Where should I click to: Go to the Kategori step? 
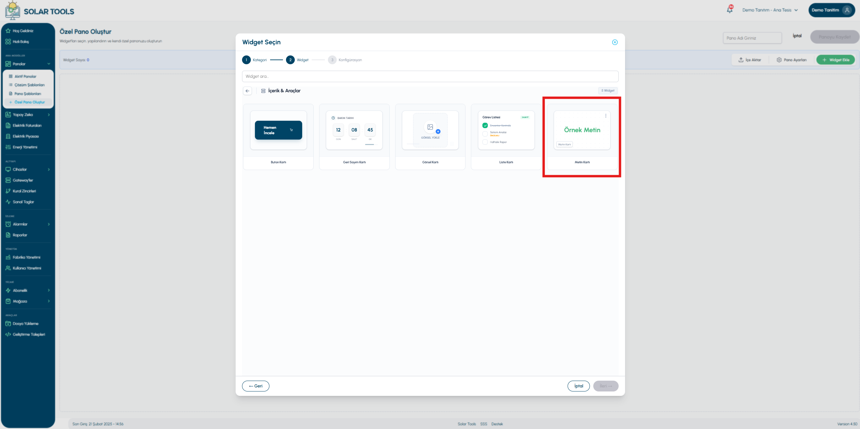coord(255,60)
